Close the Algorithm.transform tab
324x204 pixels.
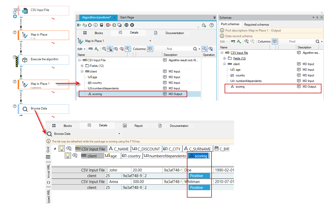pos(114,17)
